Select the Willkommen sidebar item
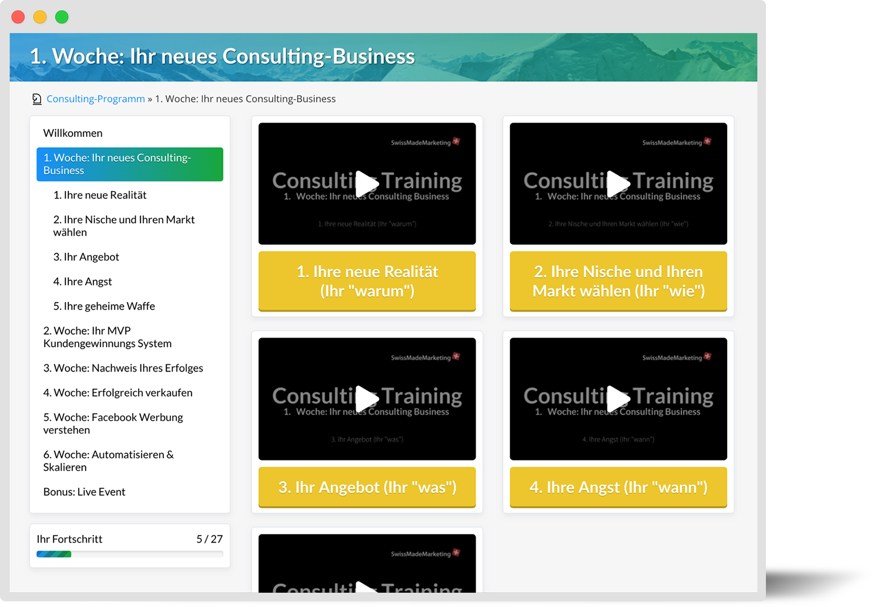Image resolution: width=872 pixels, height=607 pixels. [x=72, y=133]
